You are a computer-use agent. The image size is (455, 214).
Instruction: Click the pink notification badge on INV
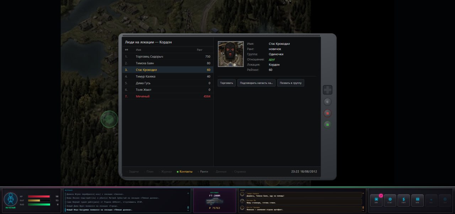click(x=381, y=196)
